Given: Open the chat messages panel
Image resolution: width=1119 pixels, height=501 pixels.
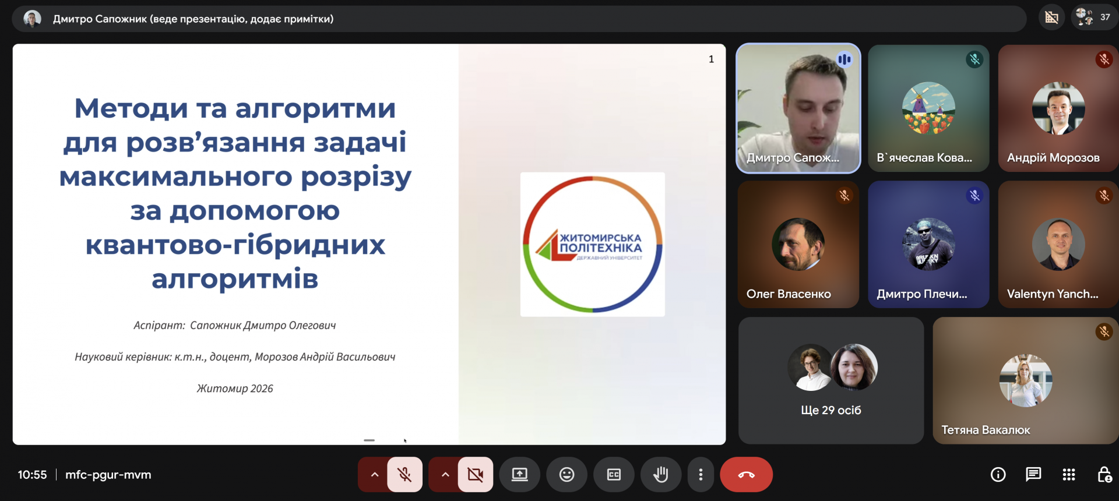Looking at the screenshot, I should (1033, 475).
